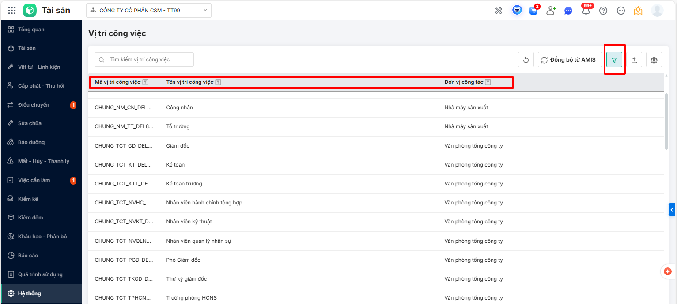
Task: Go to Tổng quan in sidebar
Action: pyautogui.click(x=31, y=30)
